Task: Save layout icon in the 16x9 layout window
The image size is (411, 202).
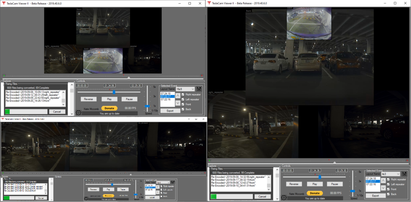Action: pos(199,89)
